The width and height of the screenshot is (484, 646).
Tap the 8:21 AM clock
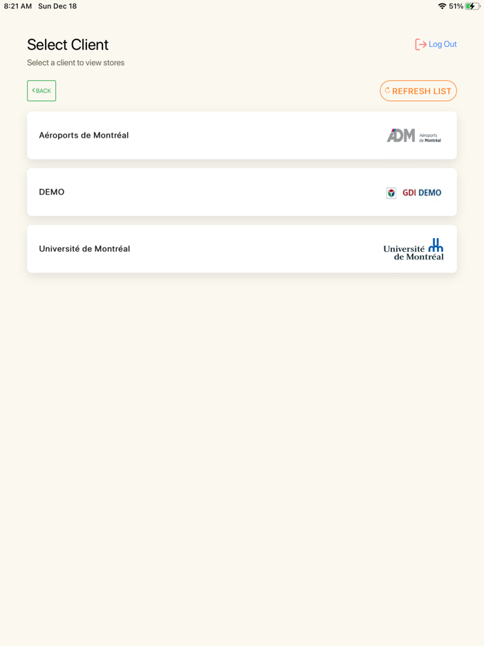tap(18, 6)
